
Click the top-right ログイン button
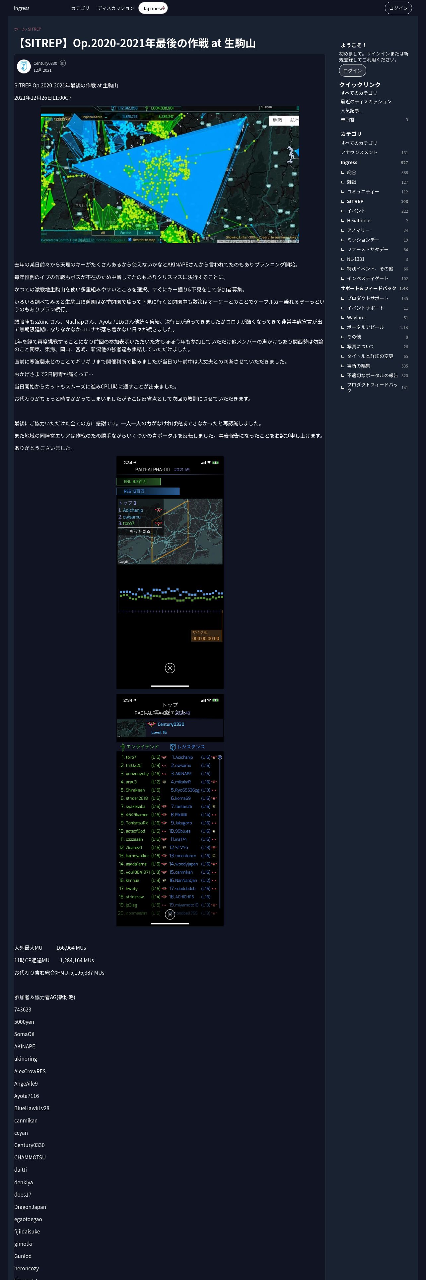click(x=398, y=8)
